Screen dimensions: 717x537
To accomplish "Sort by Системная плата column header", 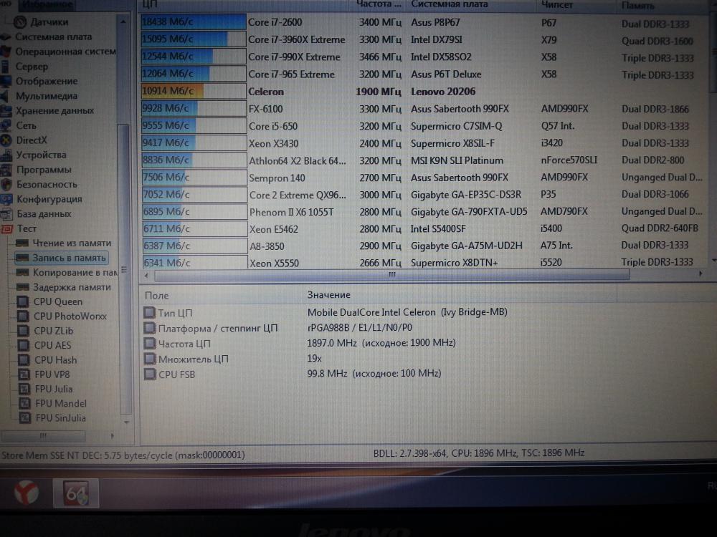I will coord(471,4).
